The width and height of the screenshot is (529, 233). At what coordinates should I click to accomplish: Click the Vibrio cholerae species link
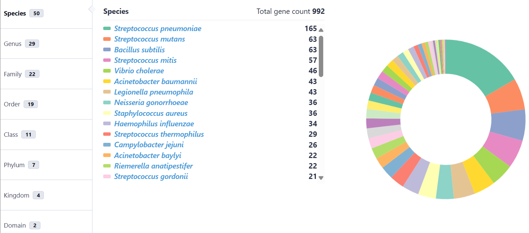pyautogui.click(x=139, y=71)
